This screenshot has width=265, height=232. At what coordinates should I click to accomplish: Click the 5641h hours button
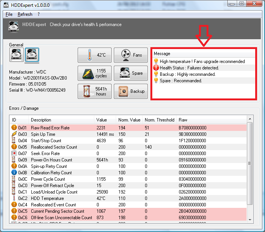95,91
